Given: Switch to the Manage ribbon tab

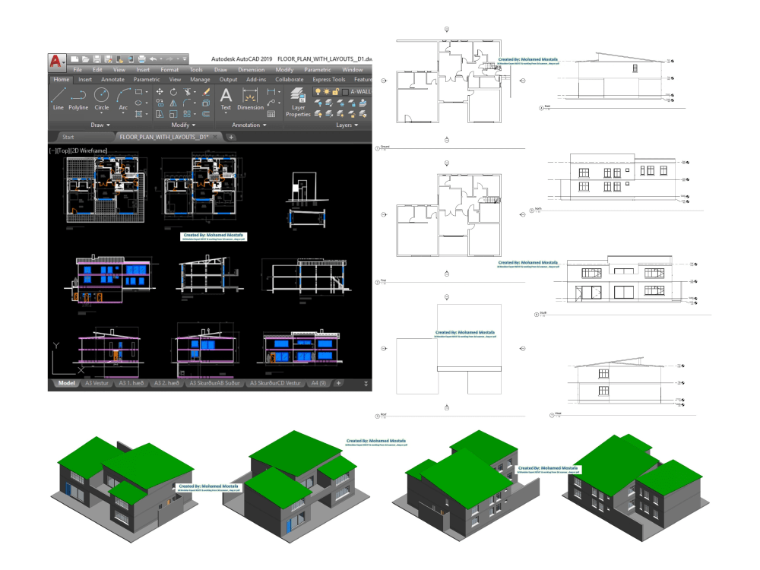Looking at the screenshot, I should 200,80.
